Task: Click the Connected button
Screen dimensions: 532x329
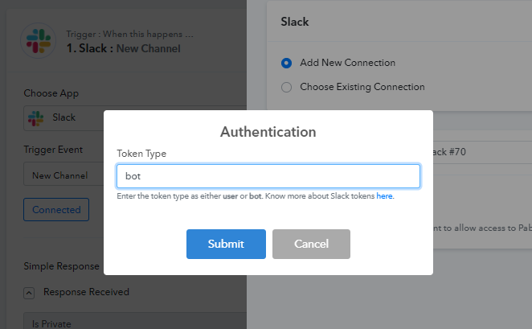Action: [56, 209]
